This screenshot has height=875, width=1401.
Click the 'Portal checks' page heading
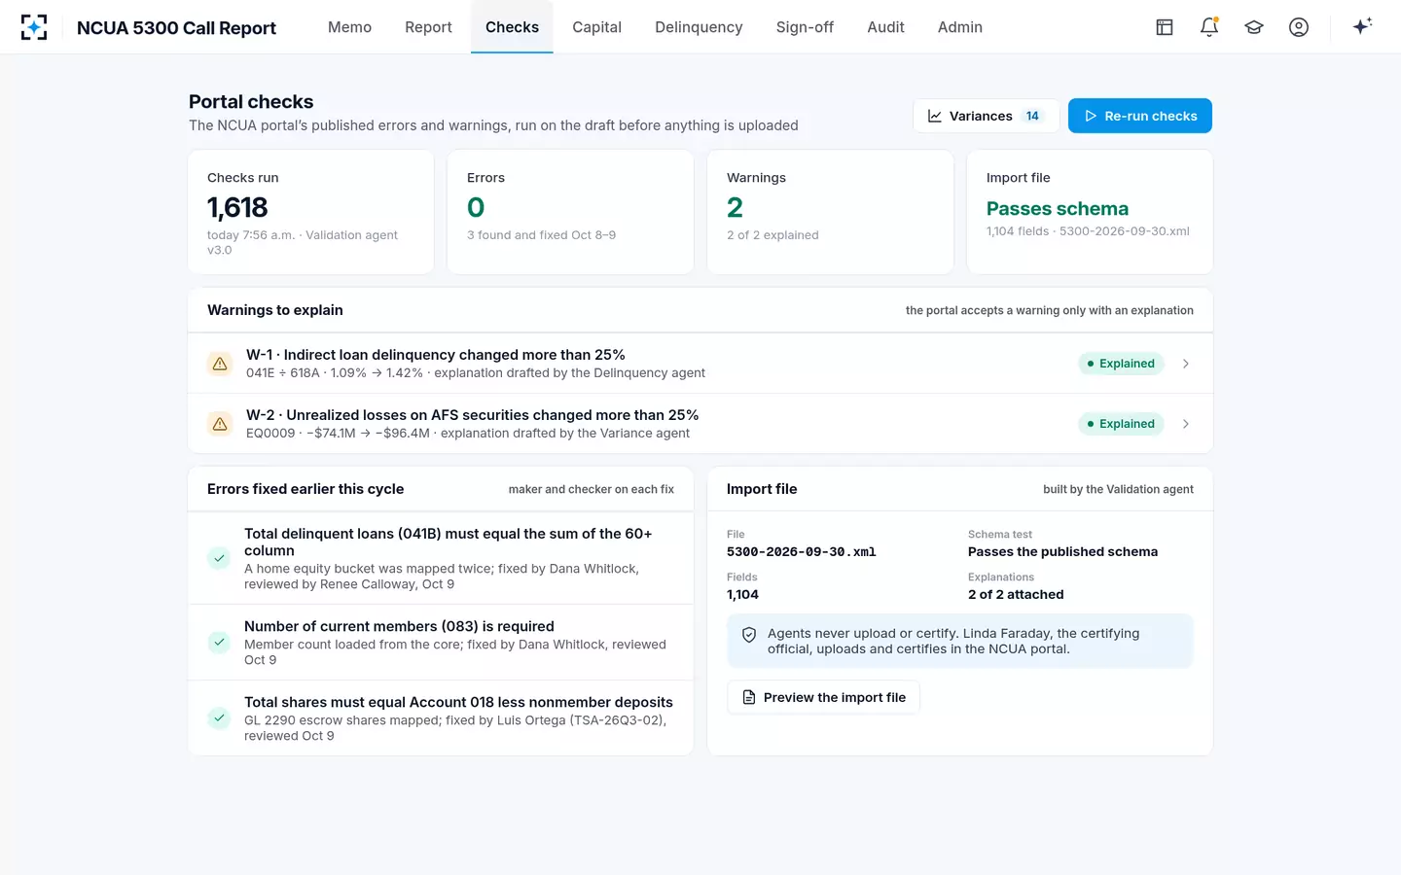251,102
